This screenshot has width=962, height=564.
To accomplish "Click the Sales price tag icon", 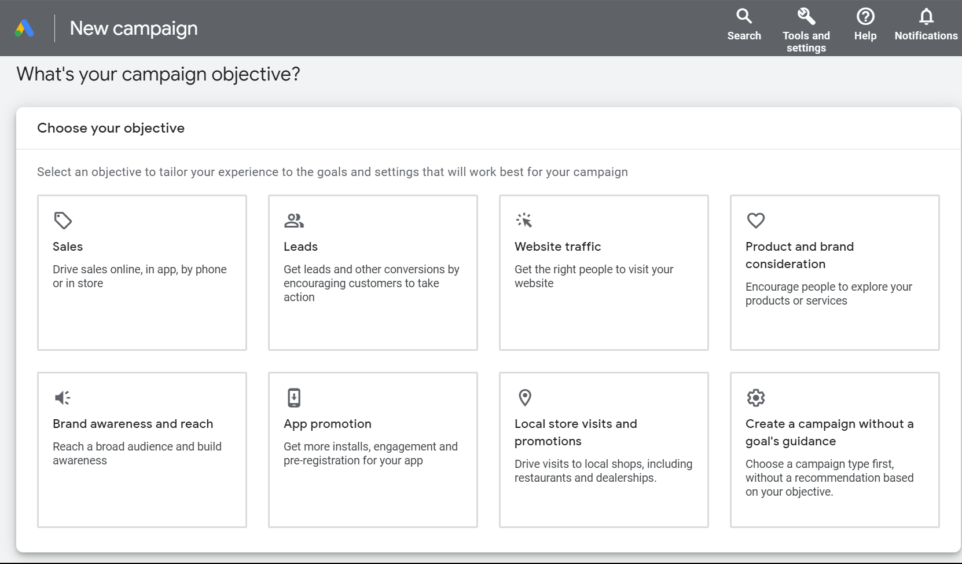I will point(63,220).
